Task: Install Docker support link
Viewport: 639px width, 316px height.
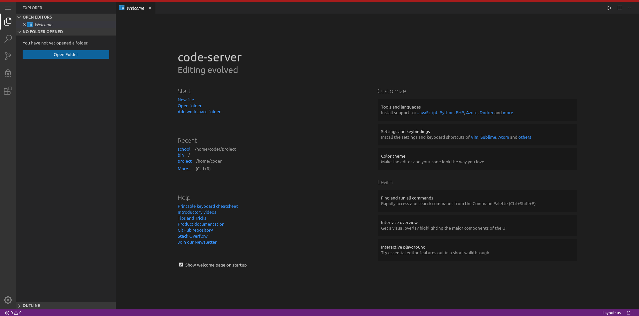Action: coord(487,113)
